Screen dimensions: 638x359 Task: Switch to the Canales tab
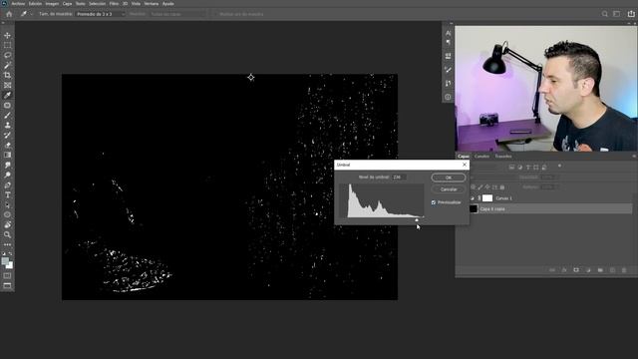click(x=481, y=157)
